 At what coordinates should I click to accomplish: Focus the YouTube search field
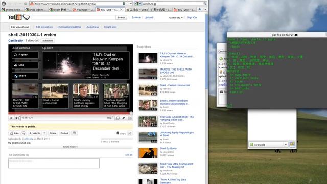point(74,17)
